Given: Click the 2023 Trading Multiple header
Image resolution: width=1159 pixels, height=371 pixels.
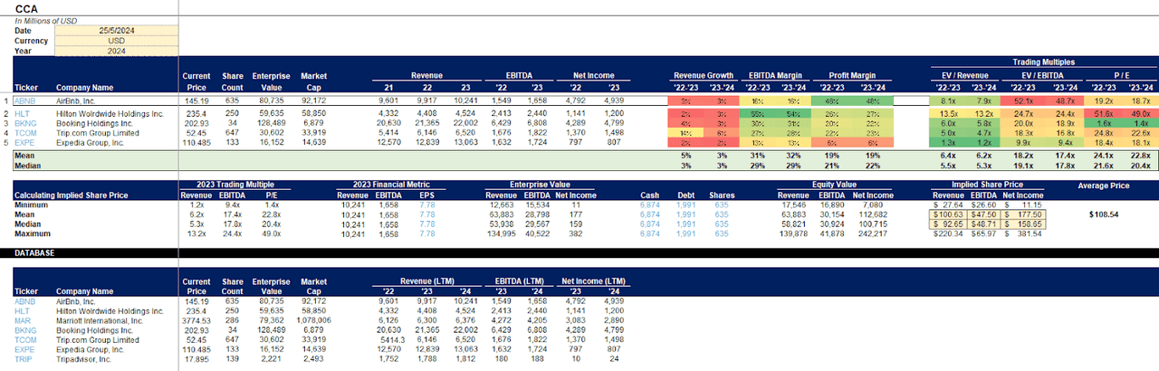Looking at the screenshot, I should 231,185.
